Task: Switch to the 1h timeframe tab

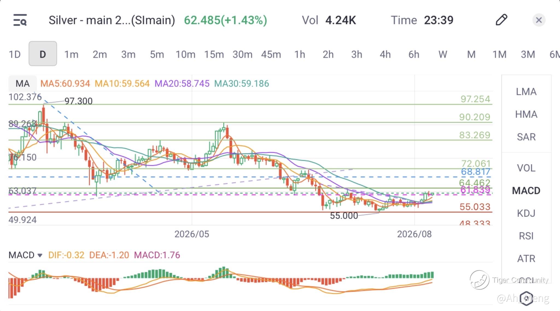Action: [300, 54]
